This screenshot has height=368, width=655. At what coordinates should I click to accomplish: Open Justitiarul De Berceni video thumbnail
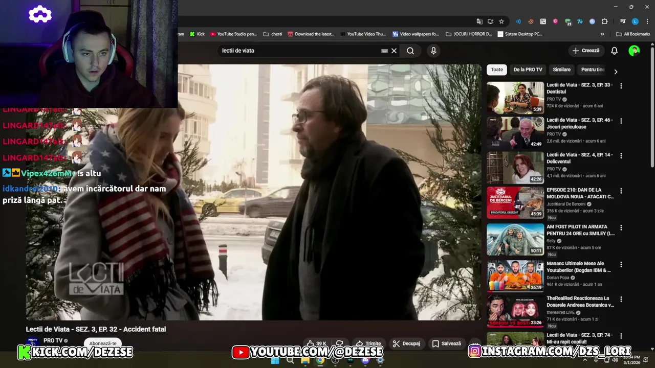click(x=515, y=202)
